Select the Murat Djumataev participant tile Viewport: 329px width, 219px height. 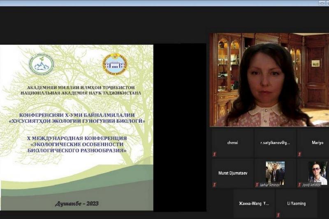pos(232,173)
